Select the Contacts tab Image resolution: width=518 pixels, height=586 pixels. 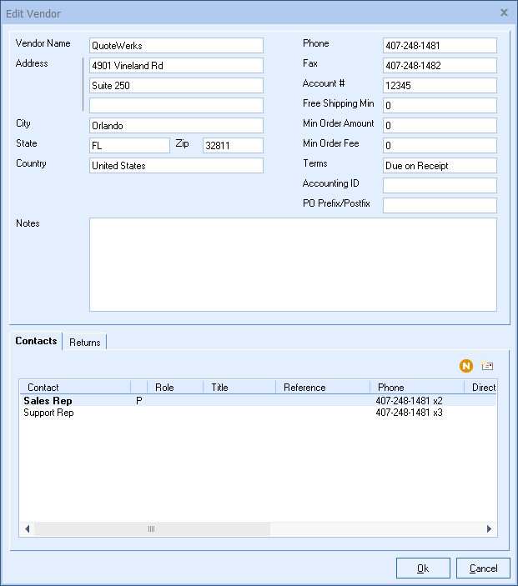coord(37,341)
